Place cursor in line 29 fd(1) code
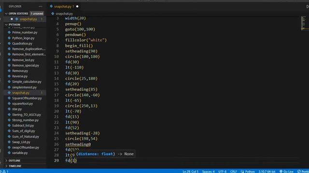The height and width of the screenshot is (173, 309). tap(71, 161)
